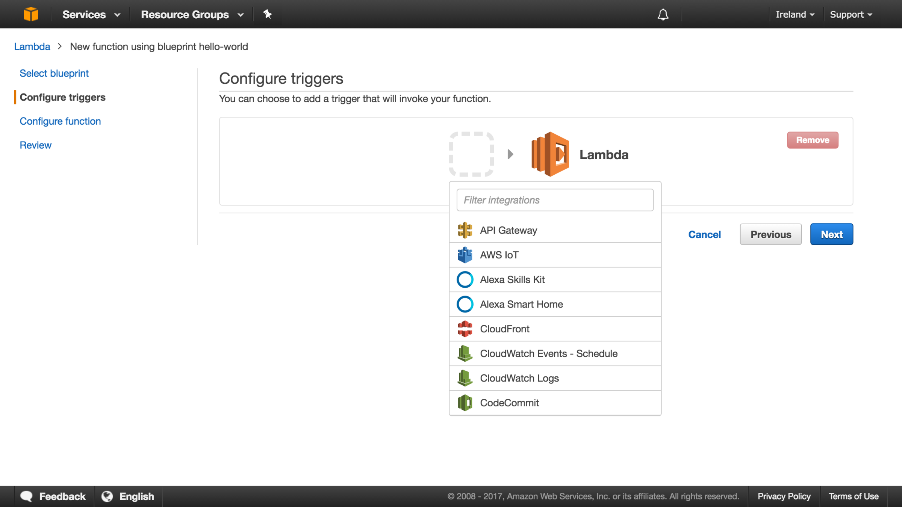Click the Lambda breadcrumb link
The width and height of the screenshot is (902, 507).
point(32,47)
